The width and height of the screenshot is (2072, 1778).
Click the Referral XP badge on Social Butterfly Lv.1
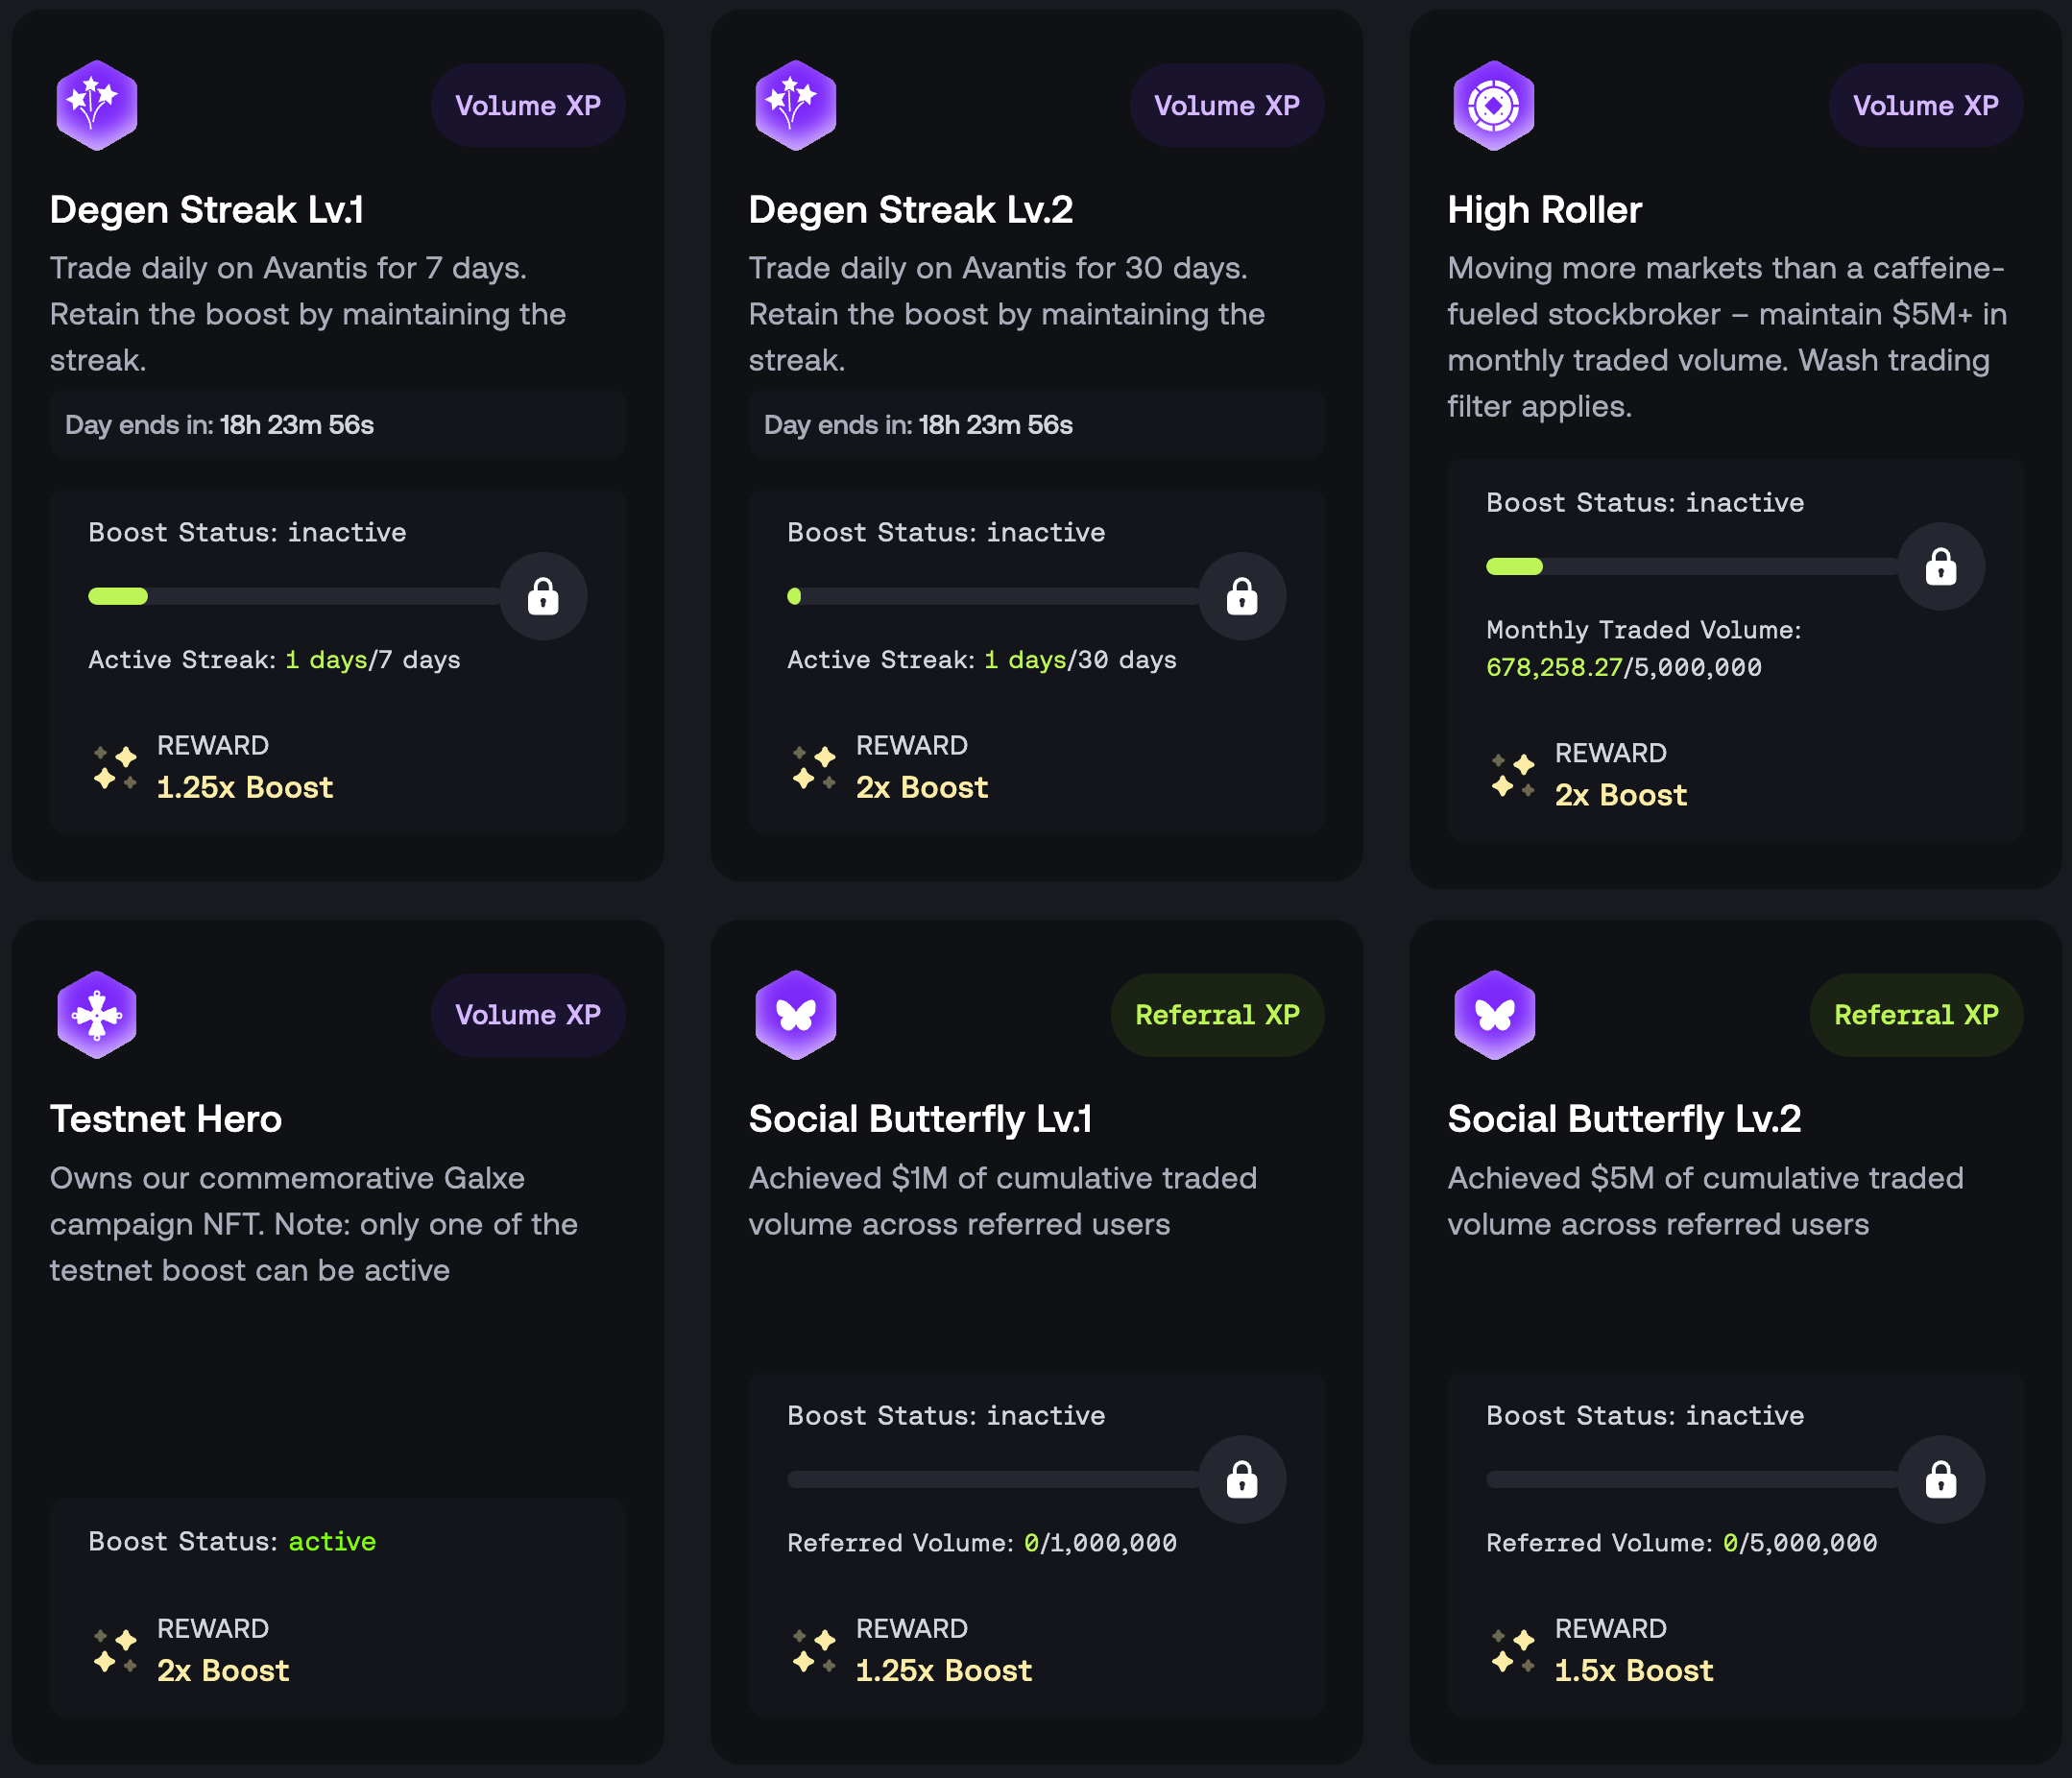click(1217, 1013)
